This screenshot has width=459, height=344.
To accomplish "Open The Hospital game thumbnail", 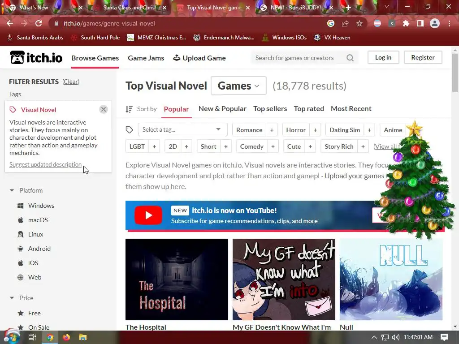I will point(177,279).
